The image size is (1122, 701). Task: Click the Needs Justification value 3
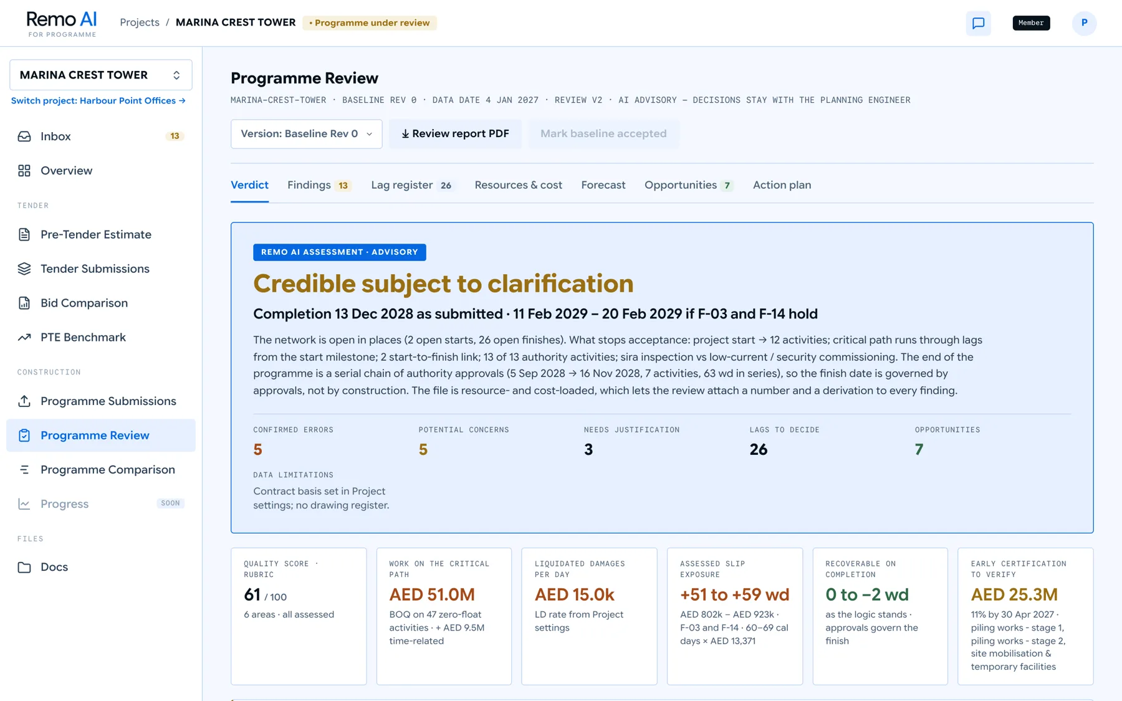pyautogui.click(x=588, y=449)
